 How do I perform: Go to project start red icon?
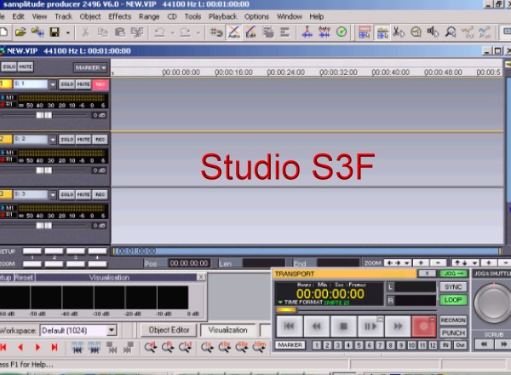pos(3,348)
